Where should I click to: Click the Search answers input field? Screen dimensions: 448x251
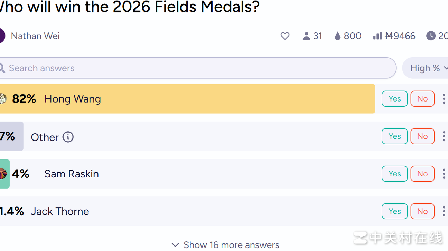point(197,68)
